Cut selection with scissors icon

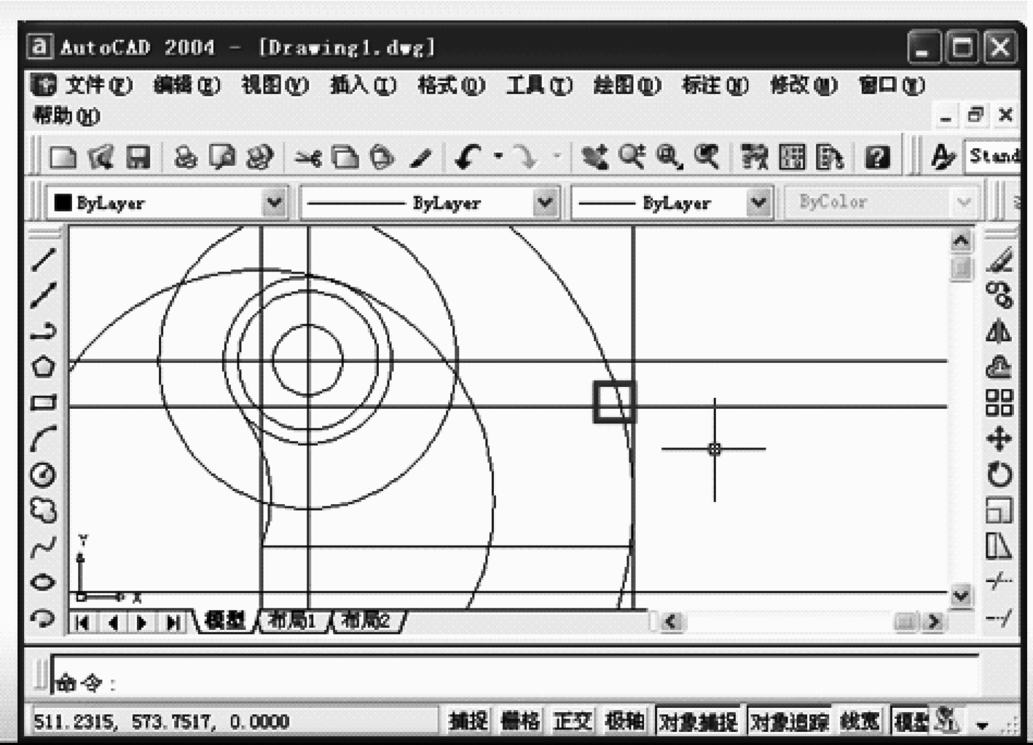point(308,156)
